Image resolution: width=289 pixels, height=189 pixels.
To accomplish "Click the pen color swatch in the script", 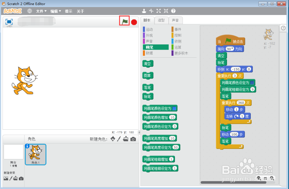I will (x=252, y=83).
